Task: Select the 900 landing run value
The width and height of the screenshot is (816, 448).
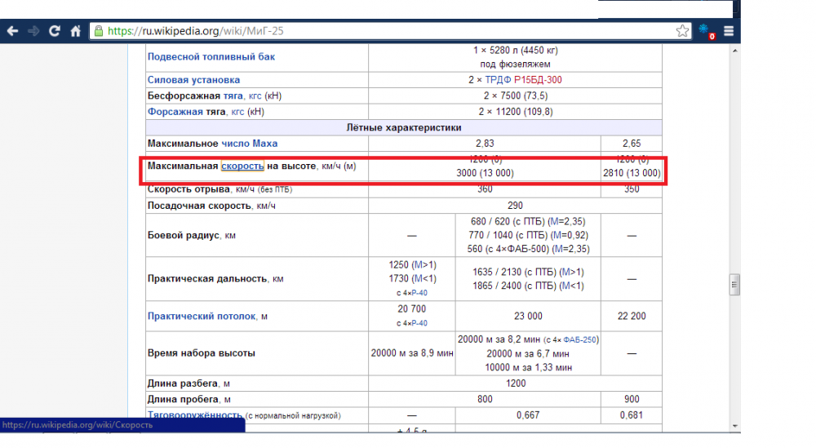Action: coord(632,400)
